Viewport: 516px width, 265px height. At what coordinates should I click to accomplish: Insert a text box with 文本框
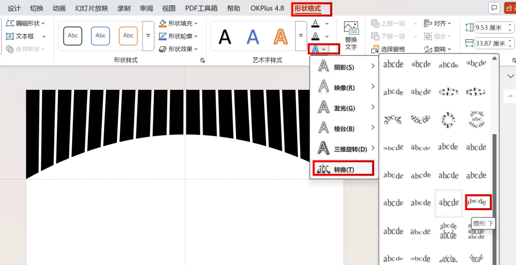(21, 36)
